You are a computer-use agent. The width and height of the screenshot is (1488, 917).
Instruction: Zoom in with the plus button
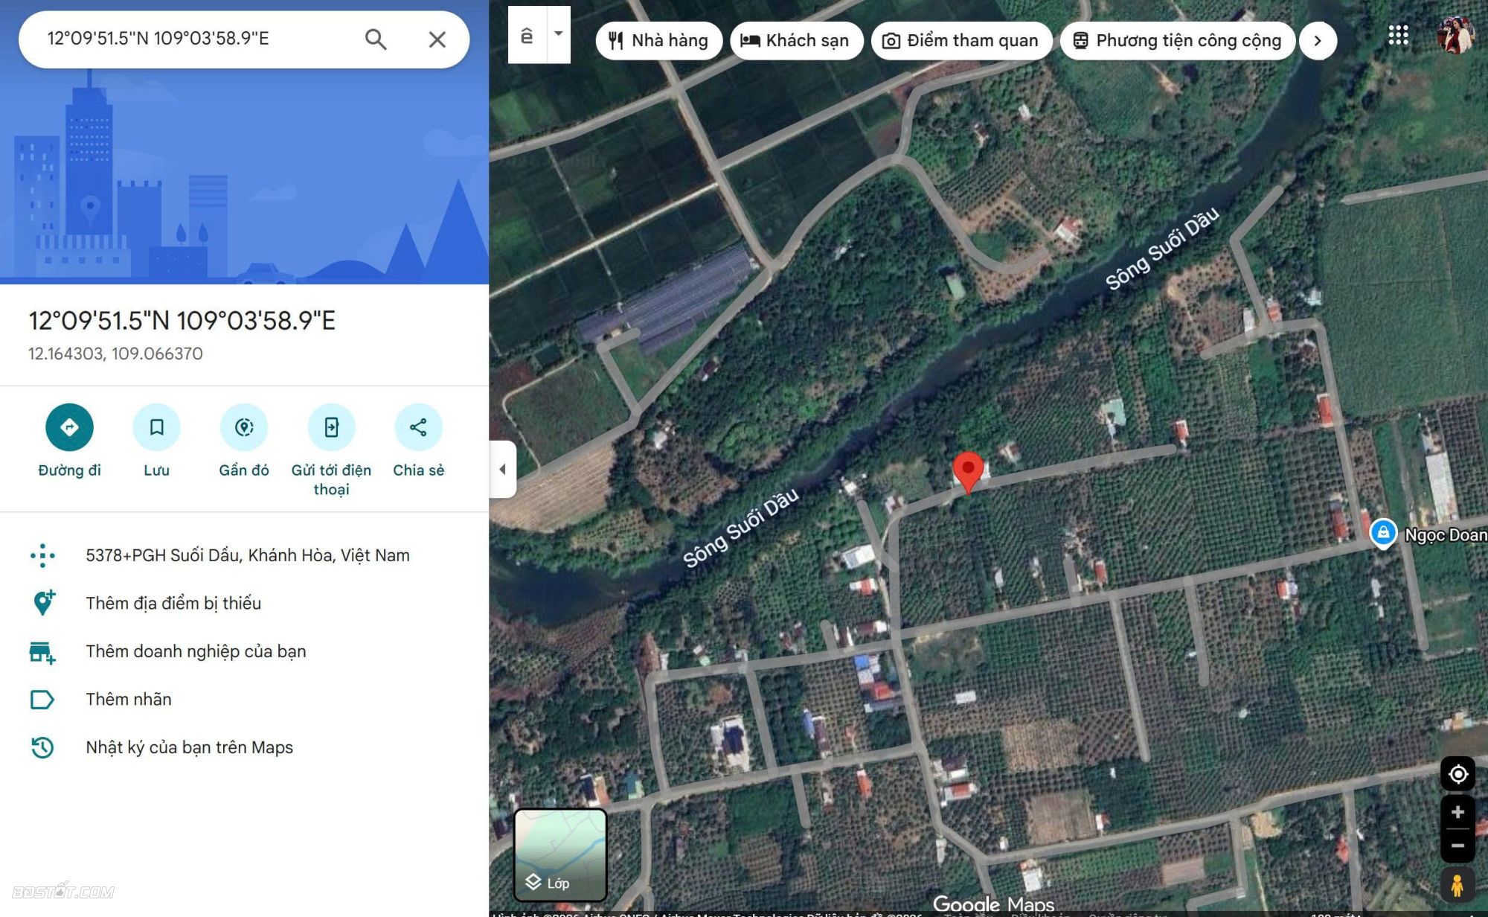[x=1457, y=812]
